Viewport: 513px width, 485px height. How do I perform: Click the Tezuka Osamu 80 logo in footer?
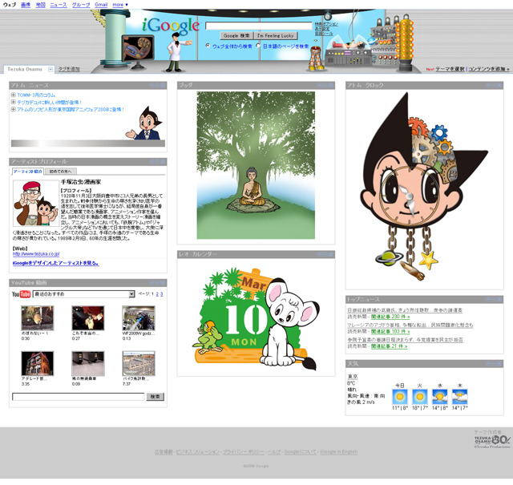coord(492,440)
